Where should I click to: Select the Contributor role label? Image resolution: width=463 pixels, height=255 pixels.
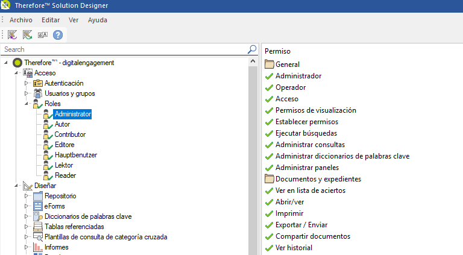(70, 134)
